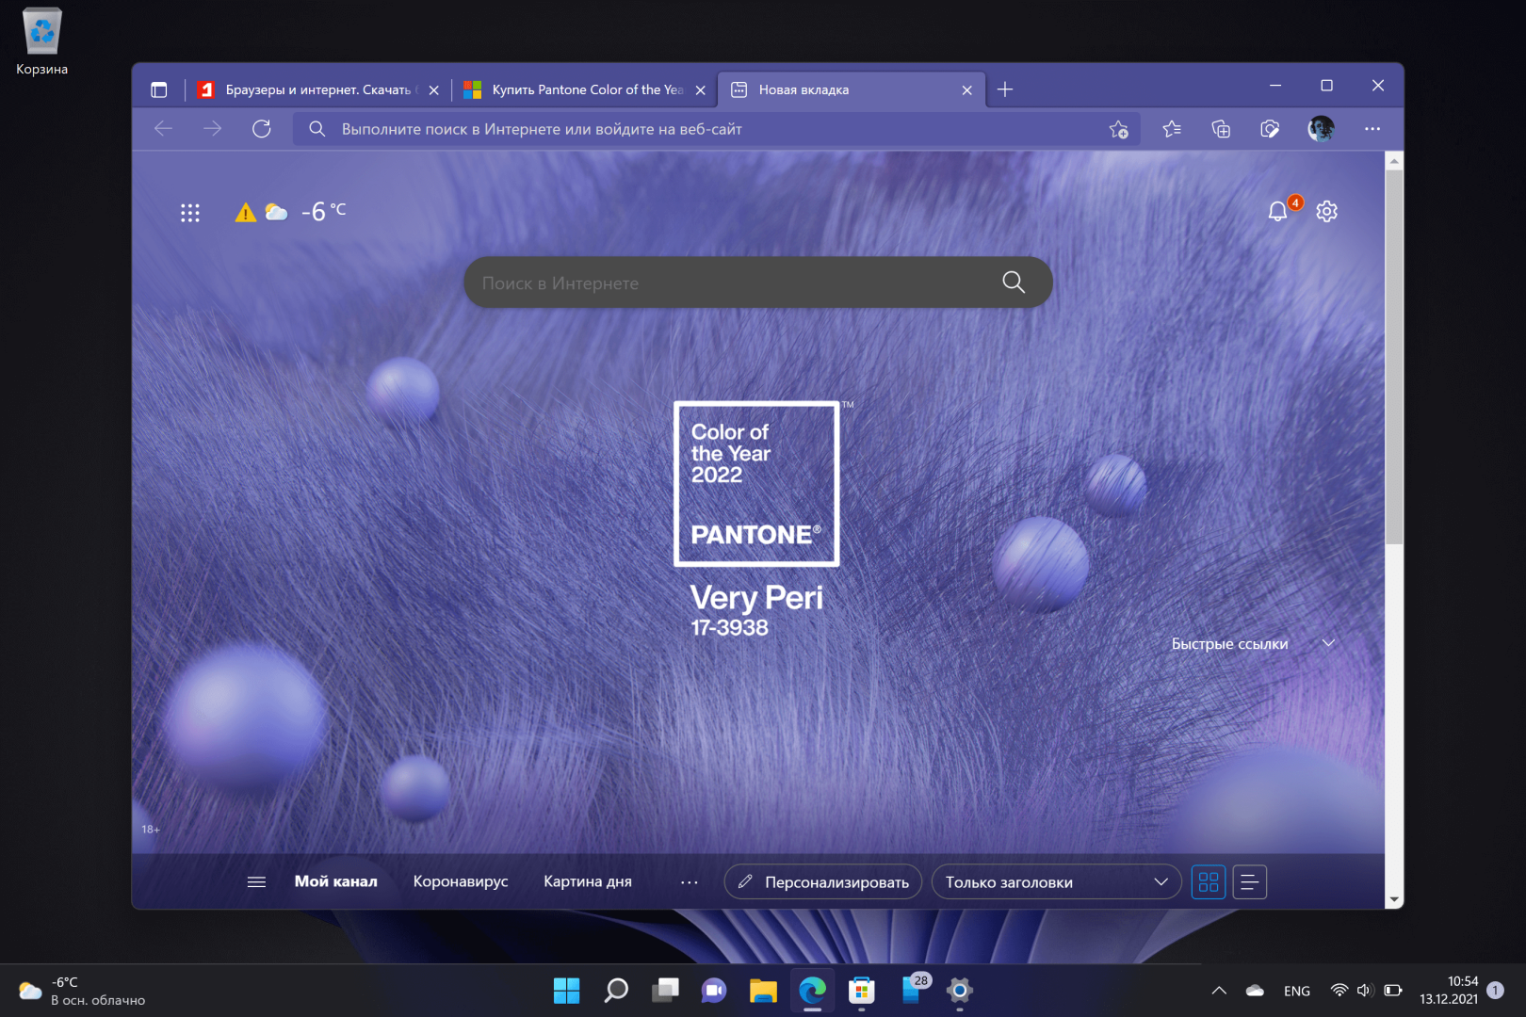Open the user profile avatar

tap(1321, 129)
